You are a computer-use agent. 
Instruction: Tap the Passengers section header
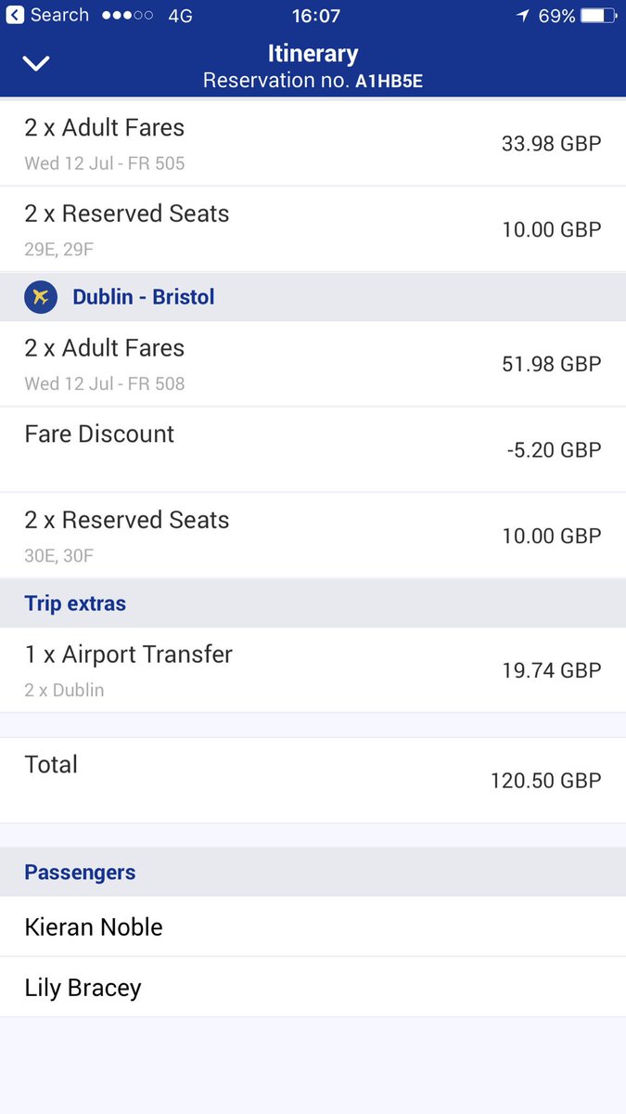click(80, 873)
